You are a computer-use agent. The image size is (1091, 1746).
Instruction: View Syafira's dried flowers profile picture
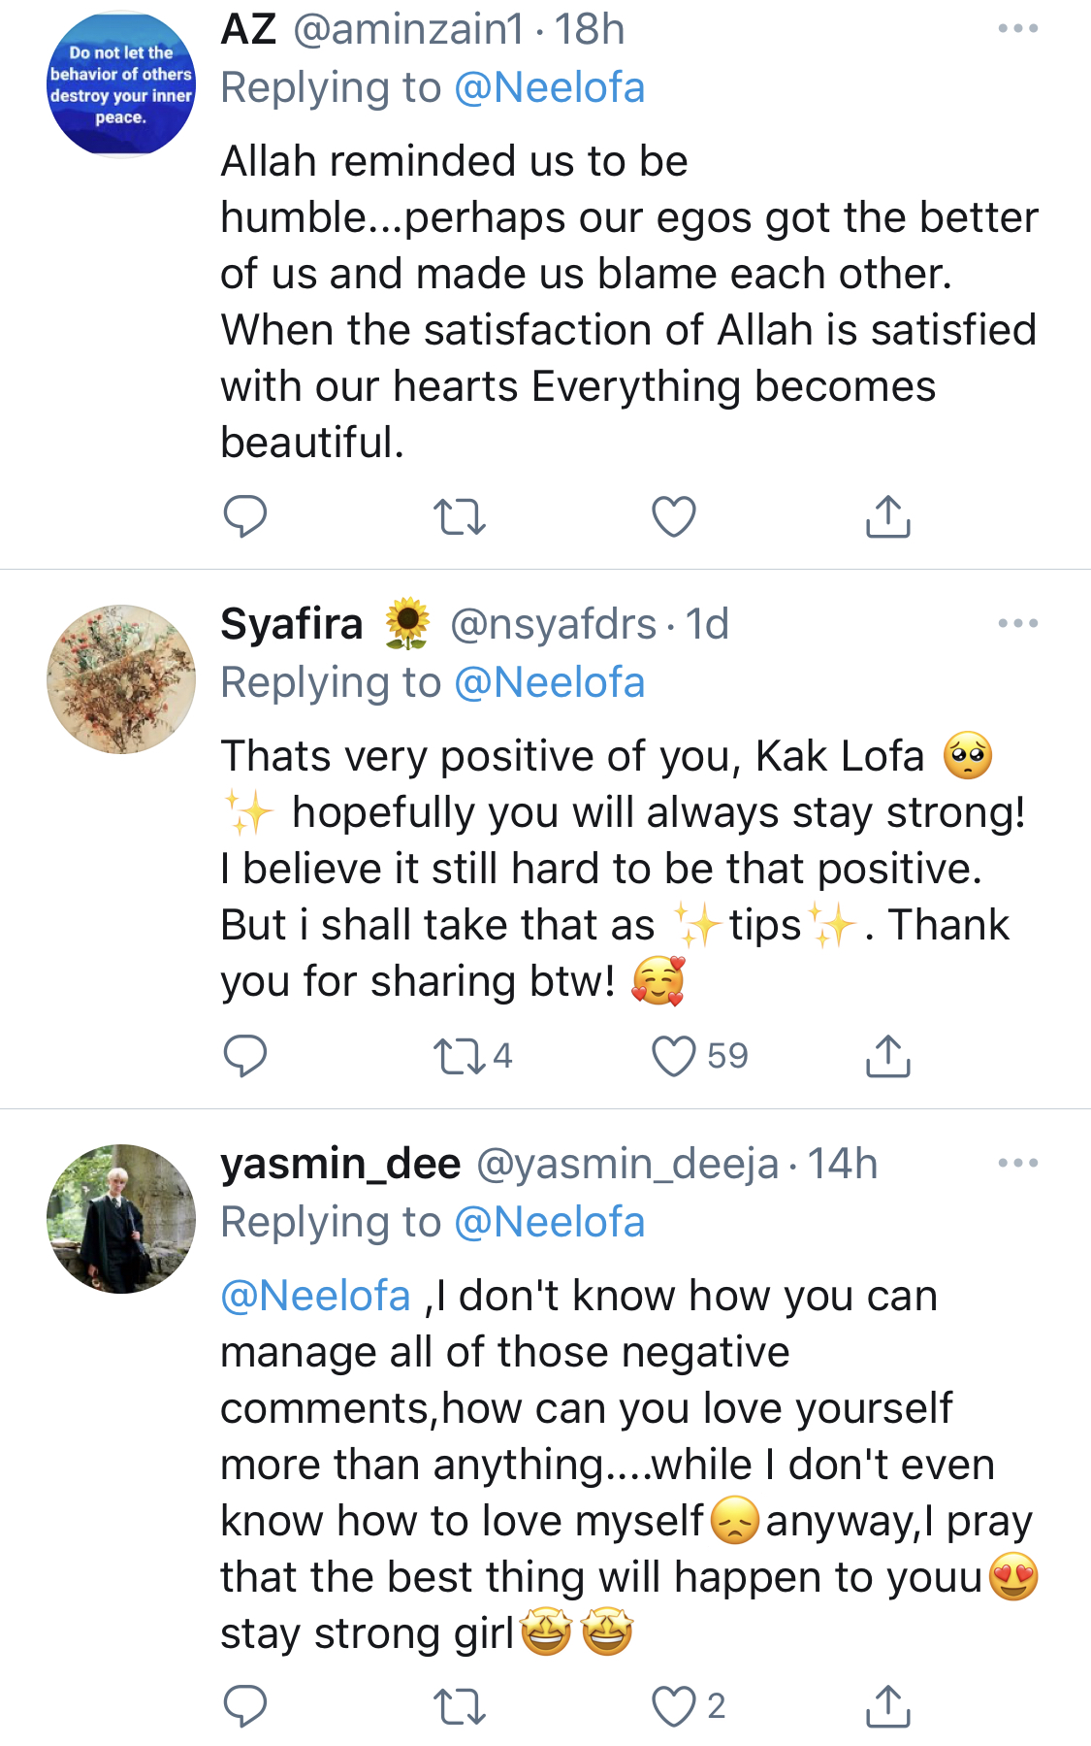[x=121, y=679]
